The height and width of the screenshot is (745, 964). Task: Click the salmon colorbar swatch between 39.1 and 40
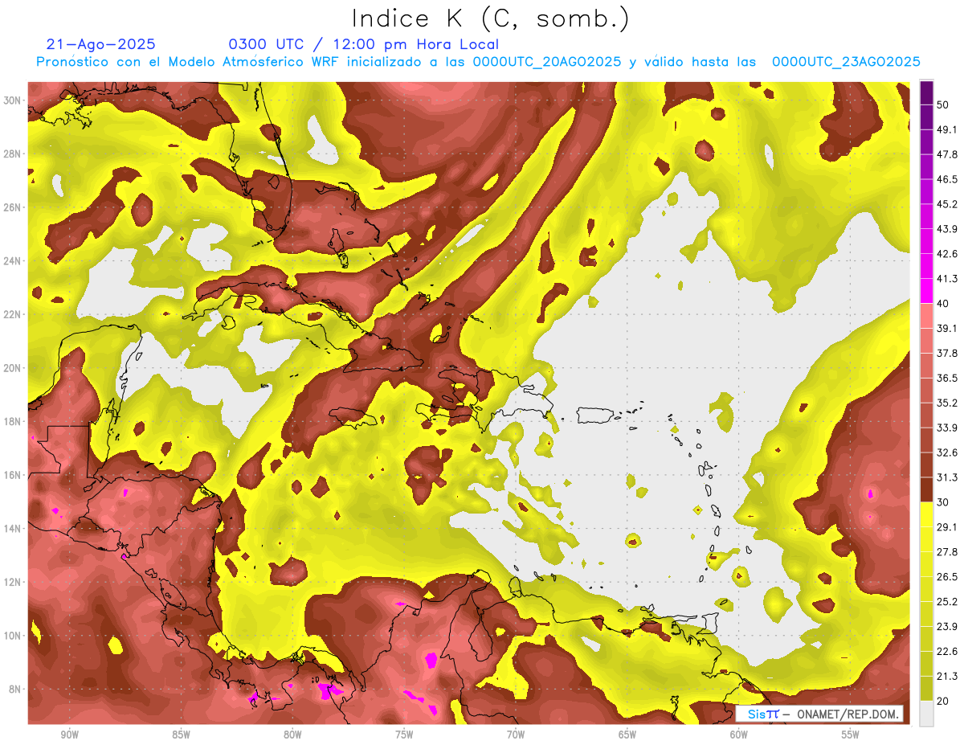pyautogui.click(x=926, y=316)
